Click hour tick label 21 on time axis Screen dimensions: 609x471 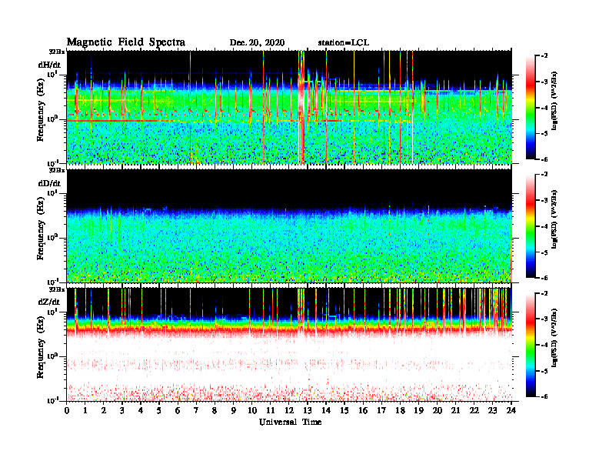(x=455, y=410)
